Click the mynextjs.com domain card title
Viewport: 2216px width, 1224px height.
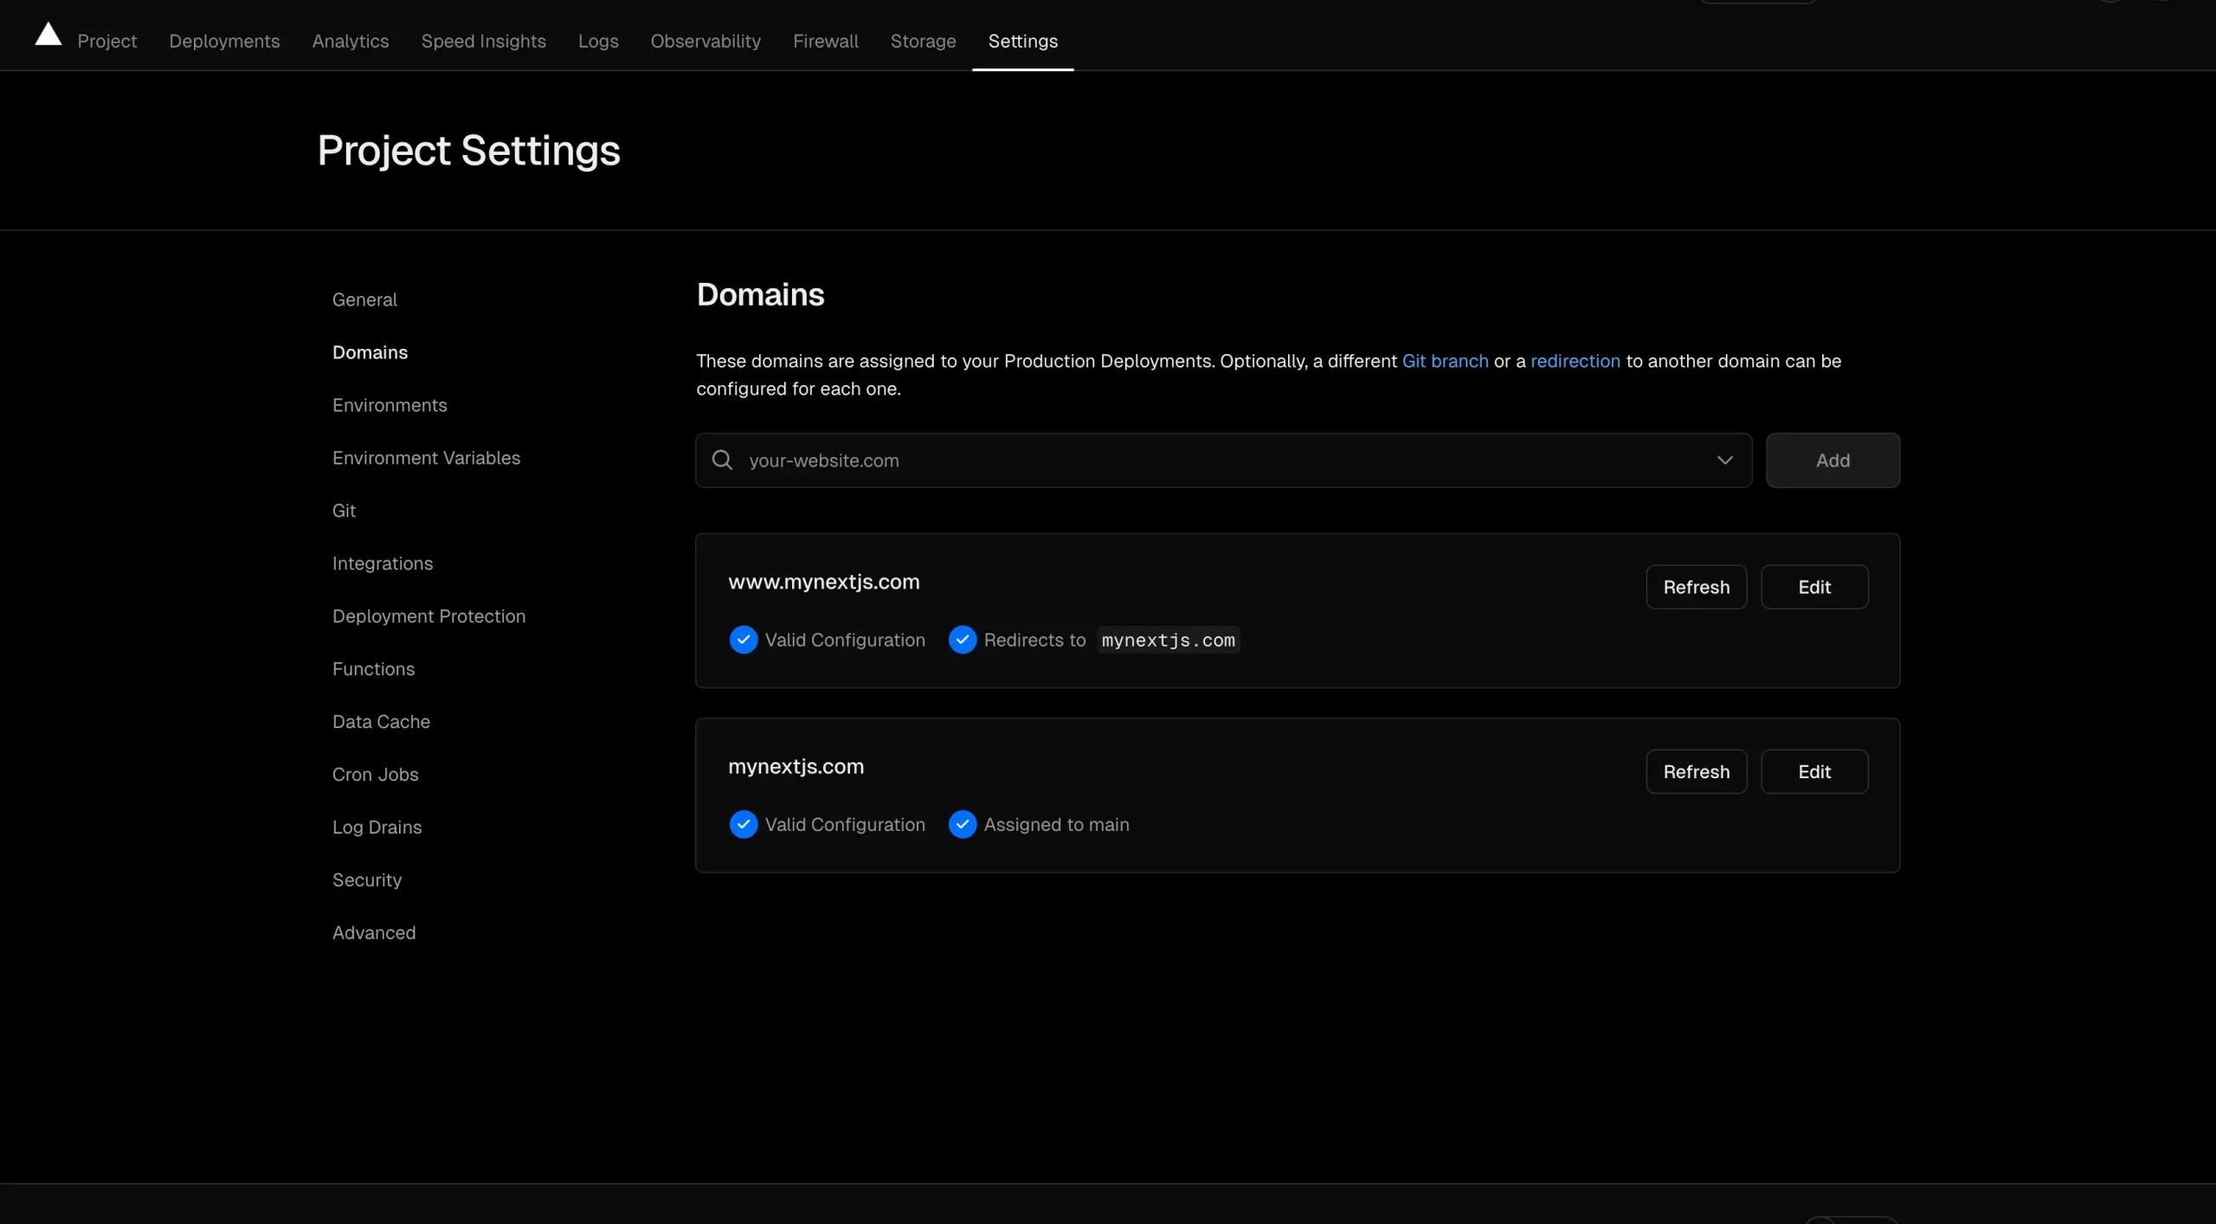pyautogui.click(x=796, y=766)
